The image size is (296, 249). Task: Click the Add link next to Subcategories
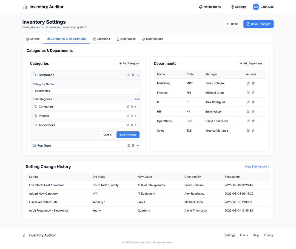136,99
